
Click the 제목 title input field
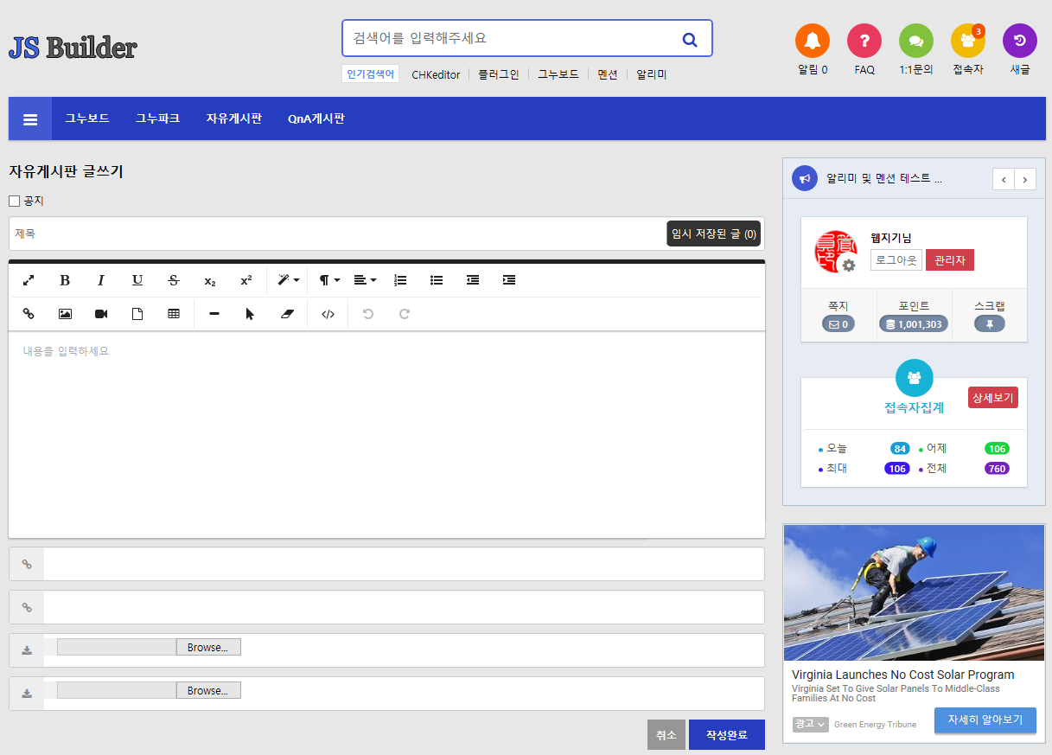pos(337,234)
